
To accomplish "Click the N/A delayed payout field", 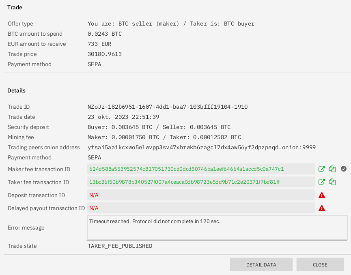I will tap(93, 208).
